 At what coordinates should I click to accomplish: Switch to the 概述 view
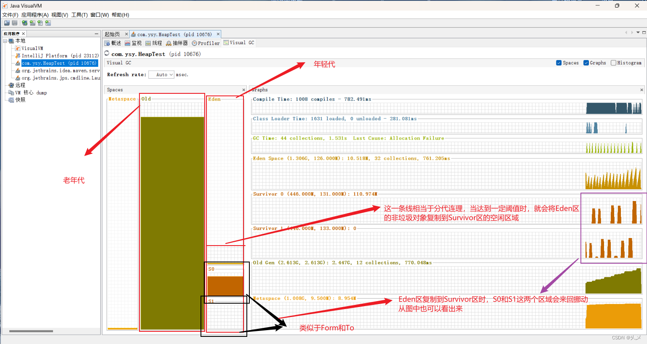coord(113,43)
